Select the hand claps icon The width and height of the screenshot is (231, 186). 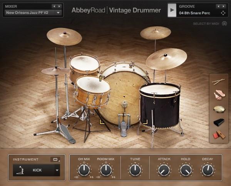[219, 95]
